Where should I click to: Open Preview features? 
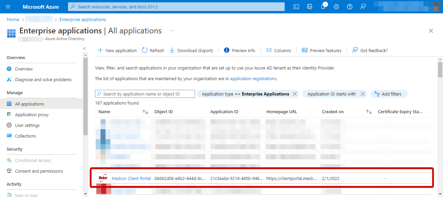point(322,50)
